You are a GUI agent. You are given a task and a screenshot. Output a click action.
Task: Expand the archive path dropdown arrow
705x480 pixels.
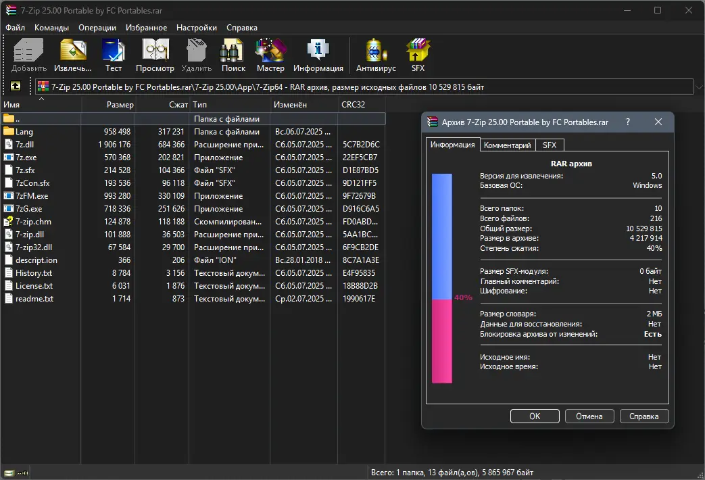698,87
